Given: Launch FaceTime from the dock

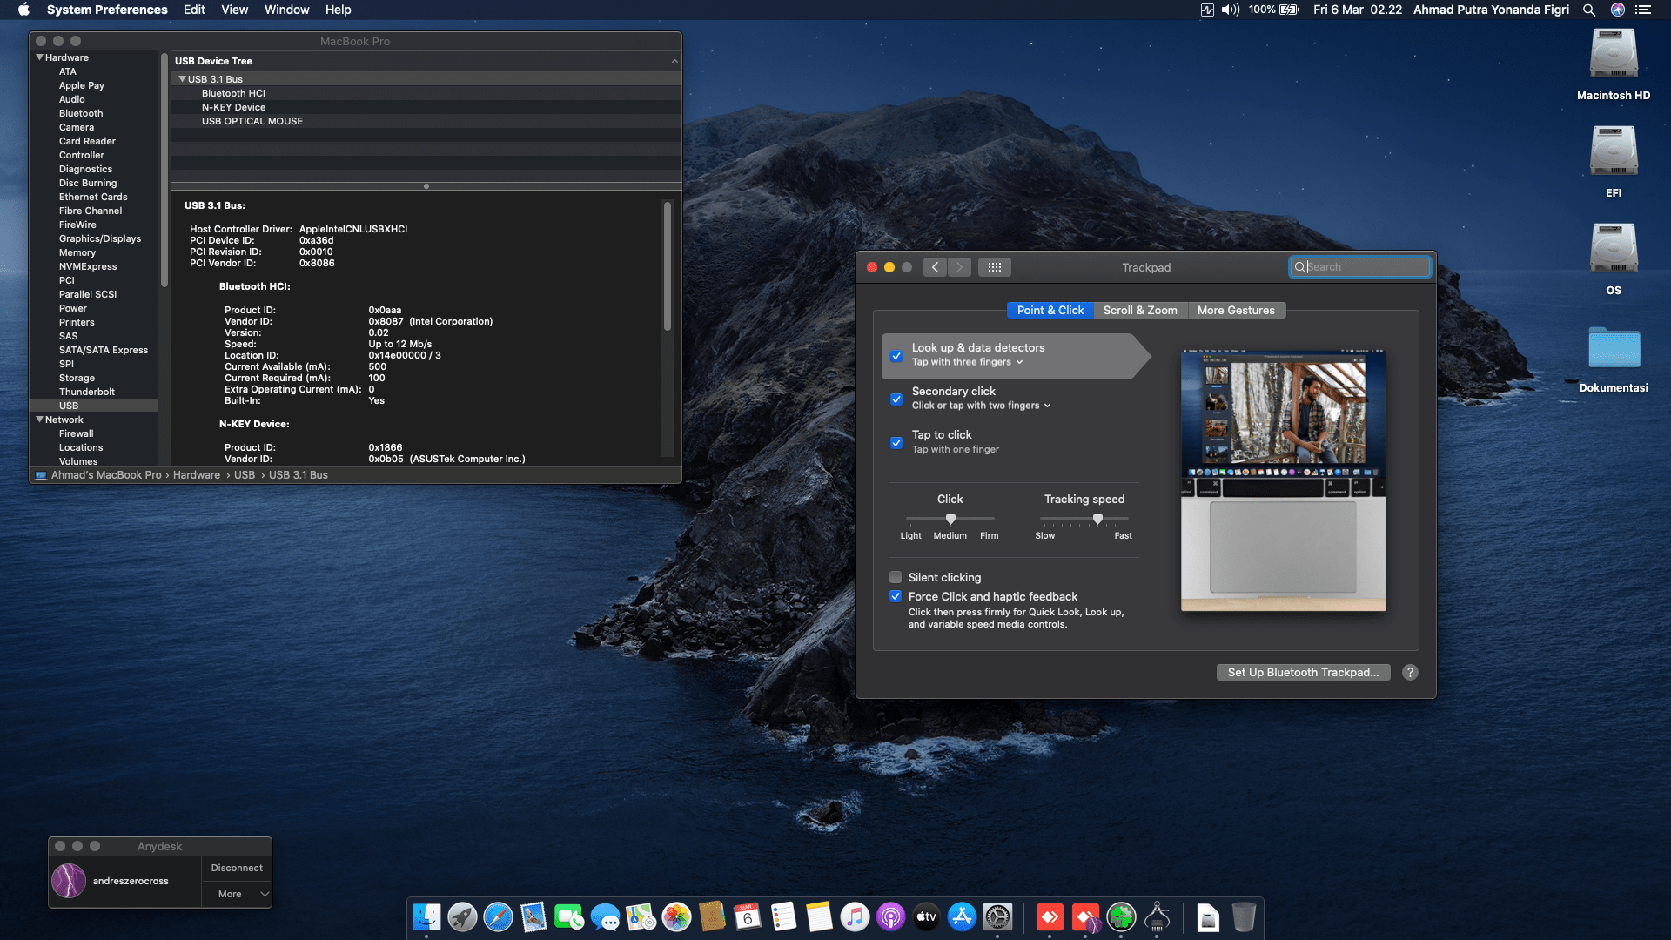Looking at the screenshot, I should (x=569, y=916).
